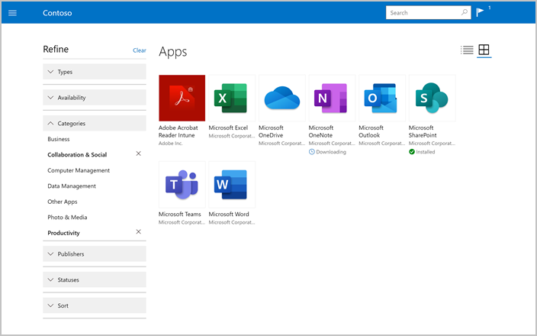Expand the Publishers filter section
The height and width of the screenshot is (336, 537).
click(95, 254)
